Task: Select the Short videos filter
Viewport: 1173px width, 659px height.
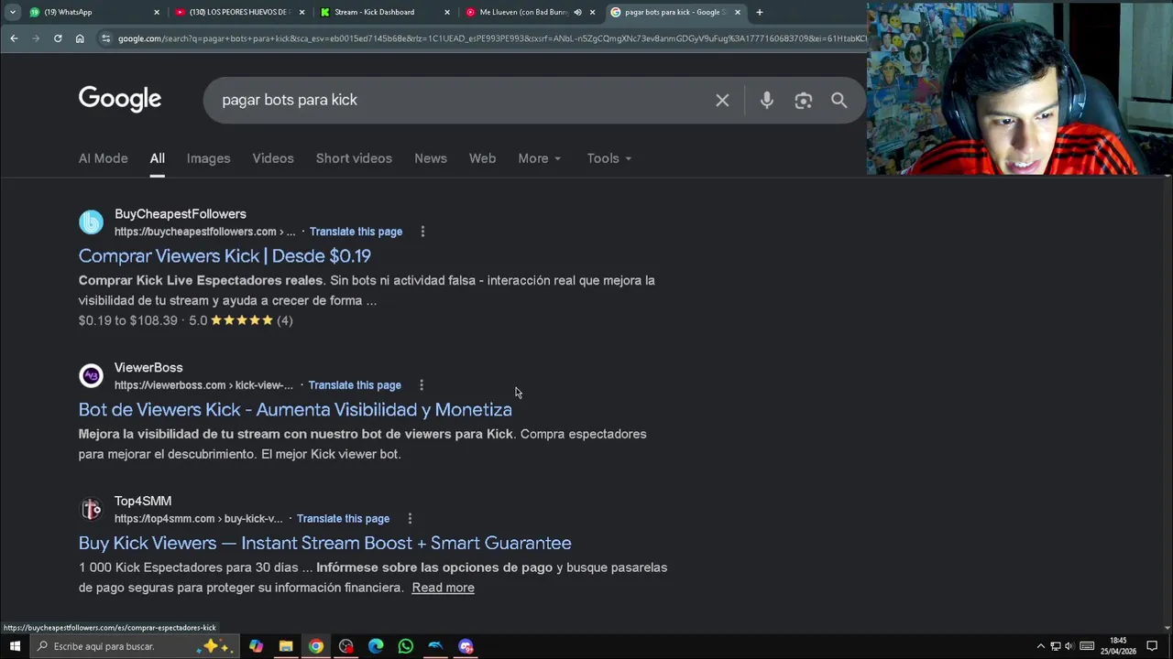Action: [354, 158]
